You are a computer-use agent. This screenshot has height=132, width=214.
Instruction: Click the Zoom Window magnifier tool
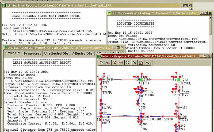[x=128, y=63]
